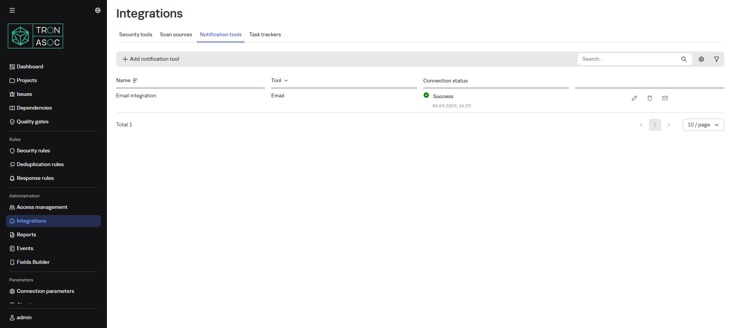The image size is (733, 328).
Task: Click the trash icon to delete Email integration
Action: pyautogui.click(x=649, y=98)
